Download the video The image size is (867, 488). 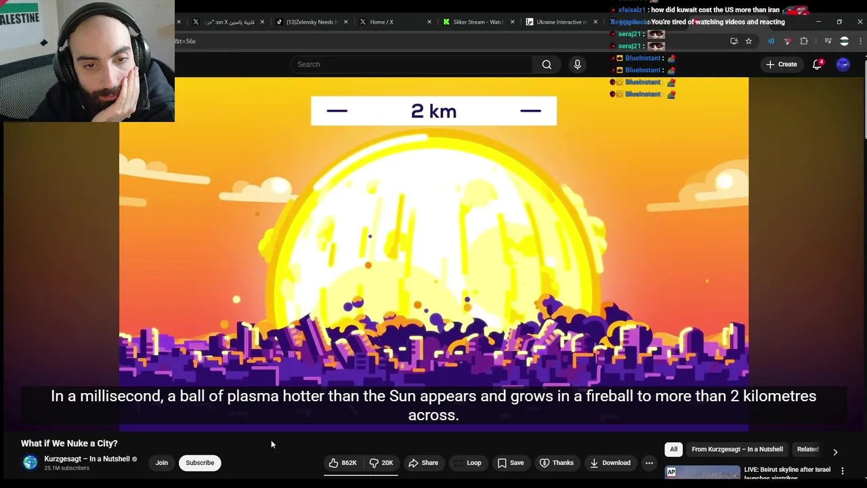tap(610, 463)
